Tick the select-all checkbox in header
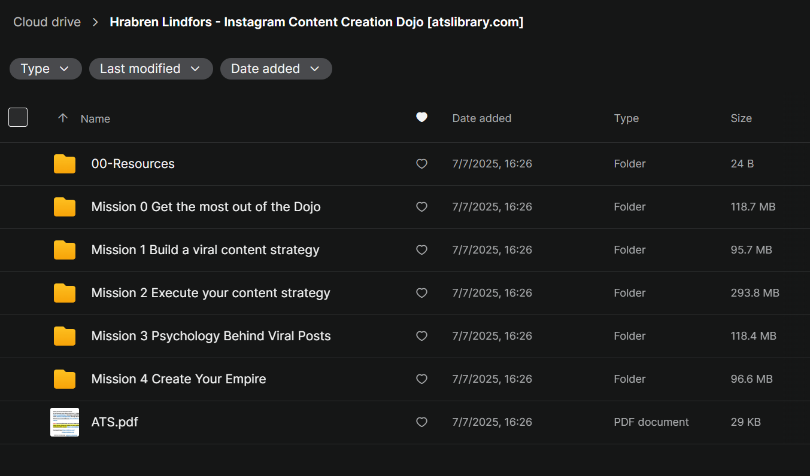 click(x=18, y=117)
